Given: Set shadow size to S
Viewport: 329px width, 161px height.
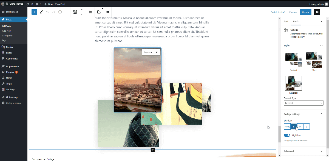Looking at the screenshot, I should point(294,127).
